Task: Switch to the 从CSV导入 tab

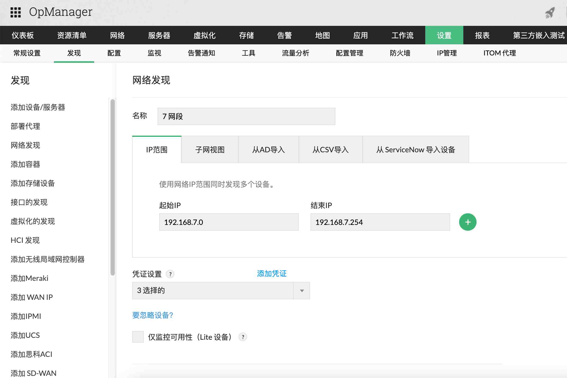Action: tap(331, 150)
